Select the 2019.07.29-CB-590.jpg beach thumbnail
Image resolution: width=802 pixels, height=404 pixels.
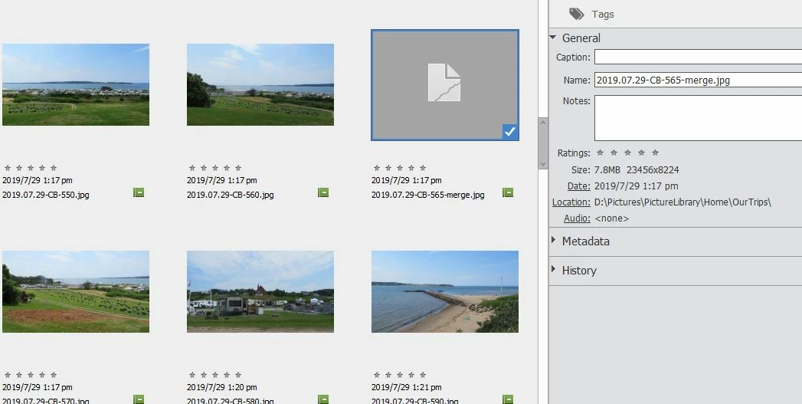445,291
